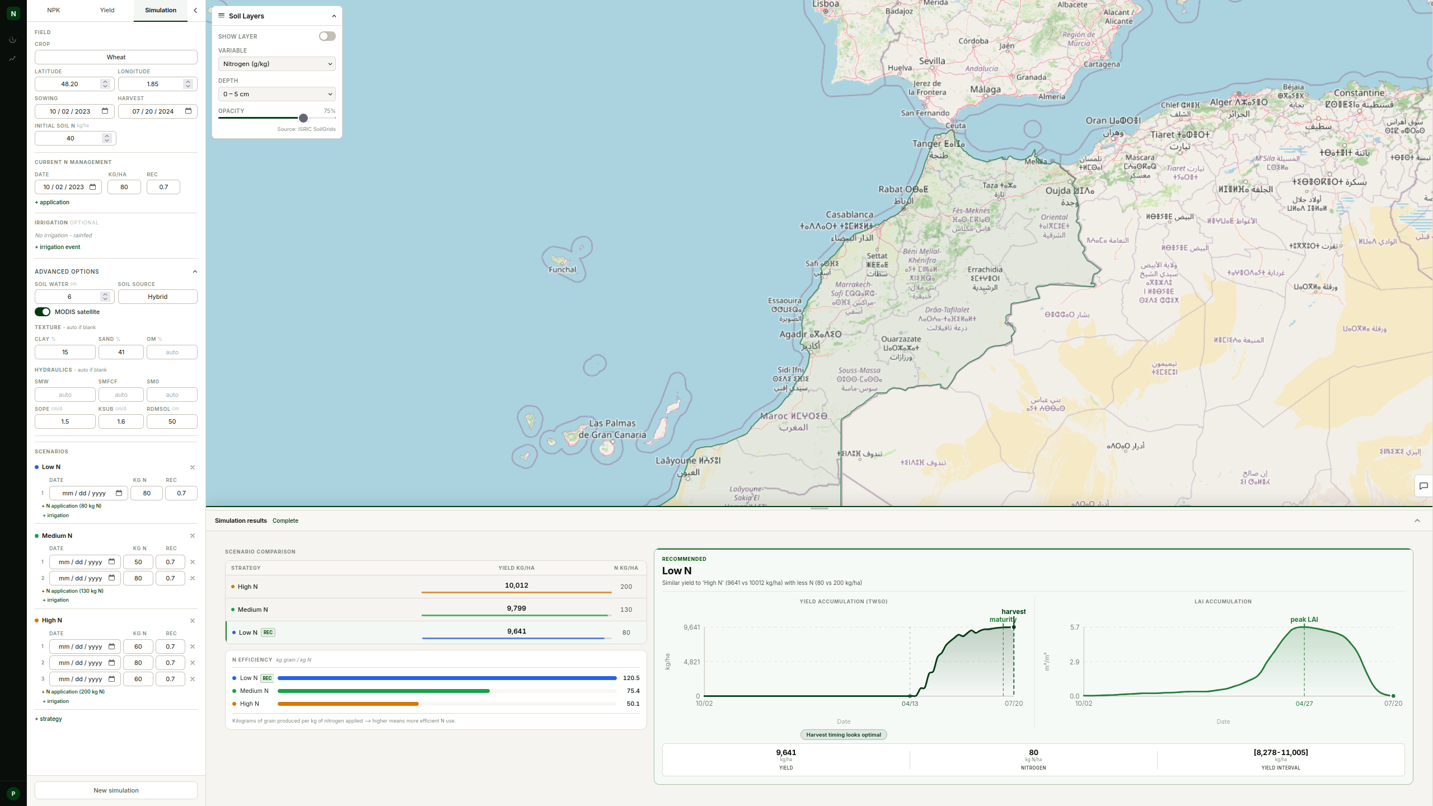Adjust the longitude stepper arrows

click(188, 84)
